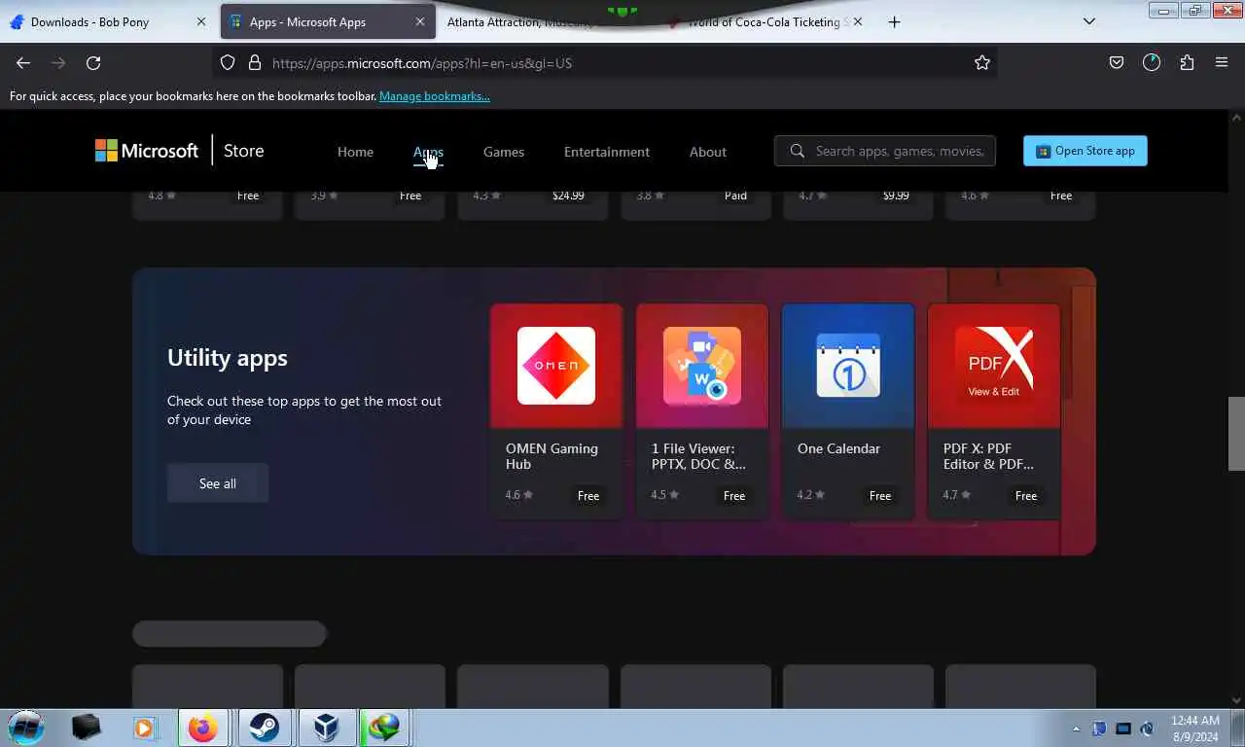Click the Paid label on top card
This screenshot has height=747, width=1245.
[735, 196]
